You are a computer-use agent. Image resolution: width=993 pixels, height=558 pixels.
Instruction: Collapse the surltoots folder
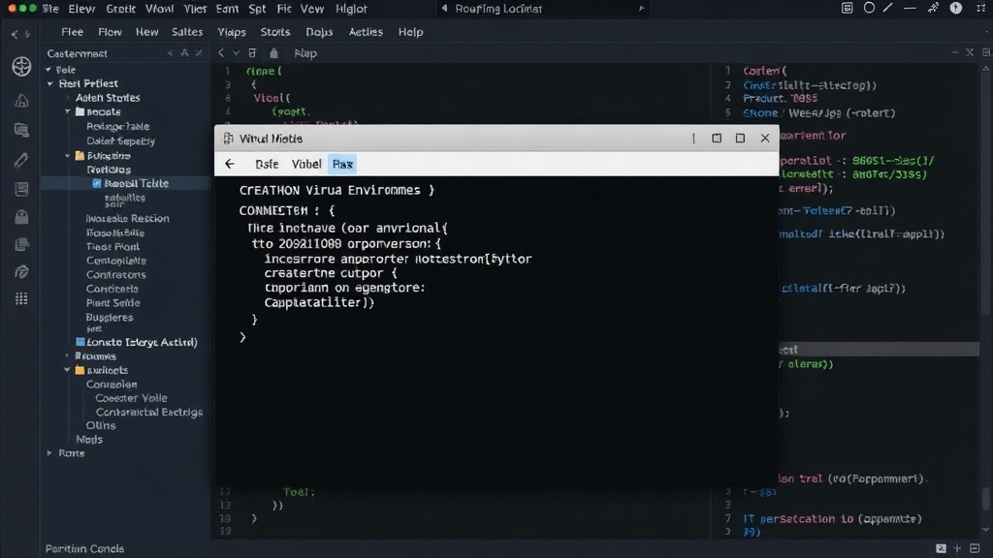[68, 369]
